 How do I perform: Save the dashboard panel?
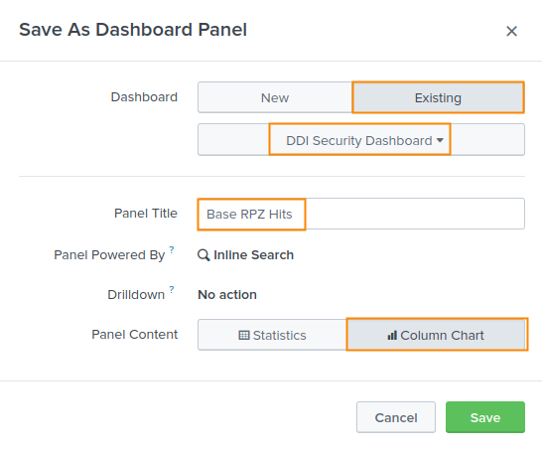point(485,417)
